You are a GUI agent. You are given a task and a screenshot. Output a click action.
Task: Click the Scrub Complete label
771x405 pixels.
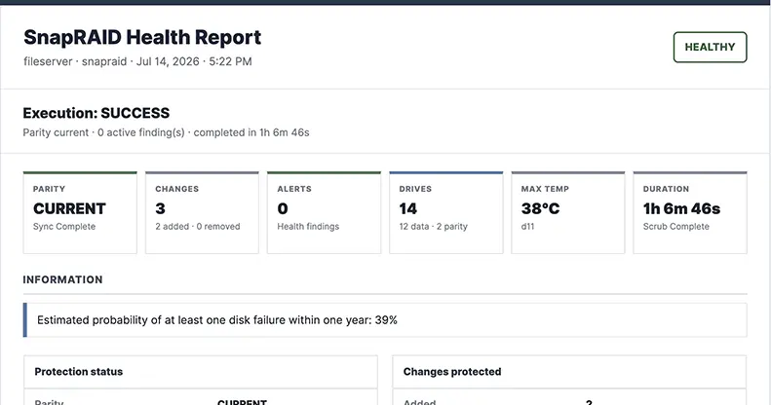pos(676,226)
